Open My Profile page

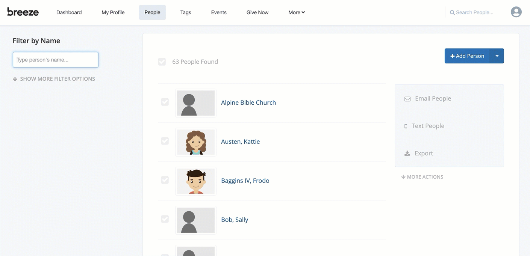click(x=113, y=12)
